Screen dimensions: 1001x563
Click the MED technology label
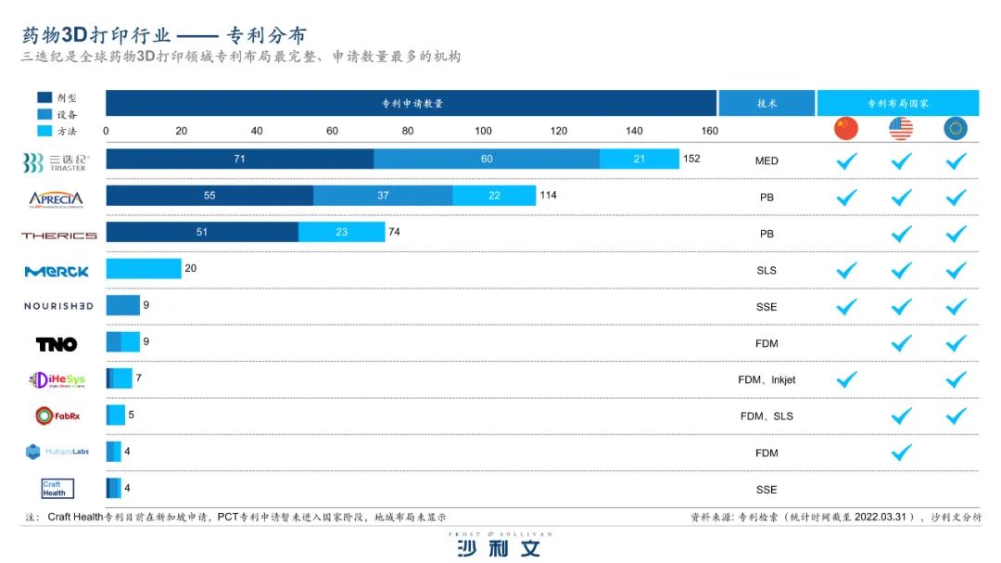[767, 161]
